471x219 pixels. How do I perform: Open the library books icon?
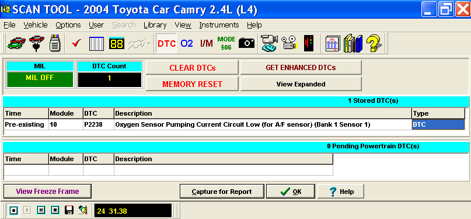click(x=353, y=44)
